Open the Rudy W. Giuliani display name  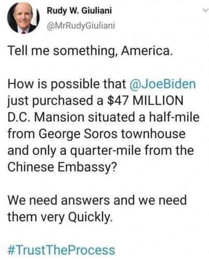coord(80,11)
